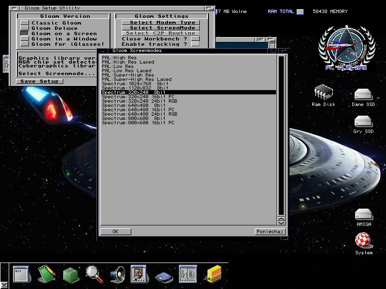
Task: Click the dock collapse arrow at bottom-left
Action: tap(4, 285)
